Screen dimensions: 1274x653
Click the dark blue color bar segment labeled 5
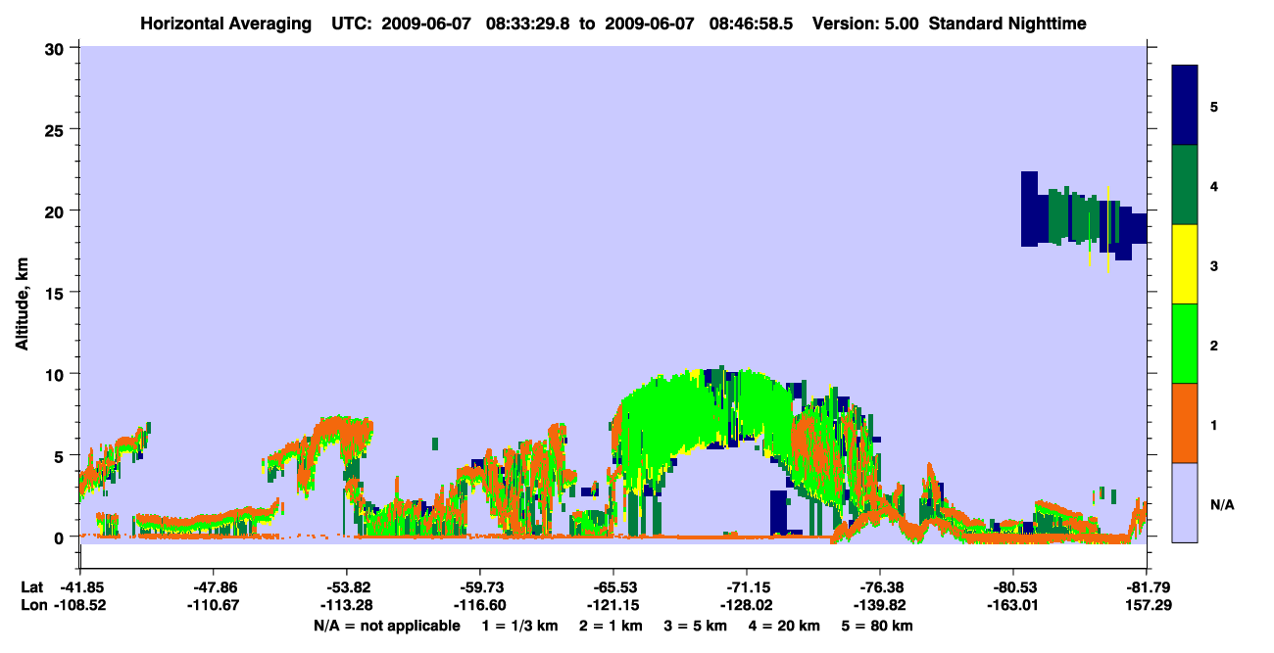1185,106
